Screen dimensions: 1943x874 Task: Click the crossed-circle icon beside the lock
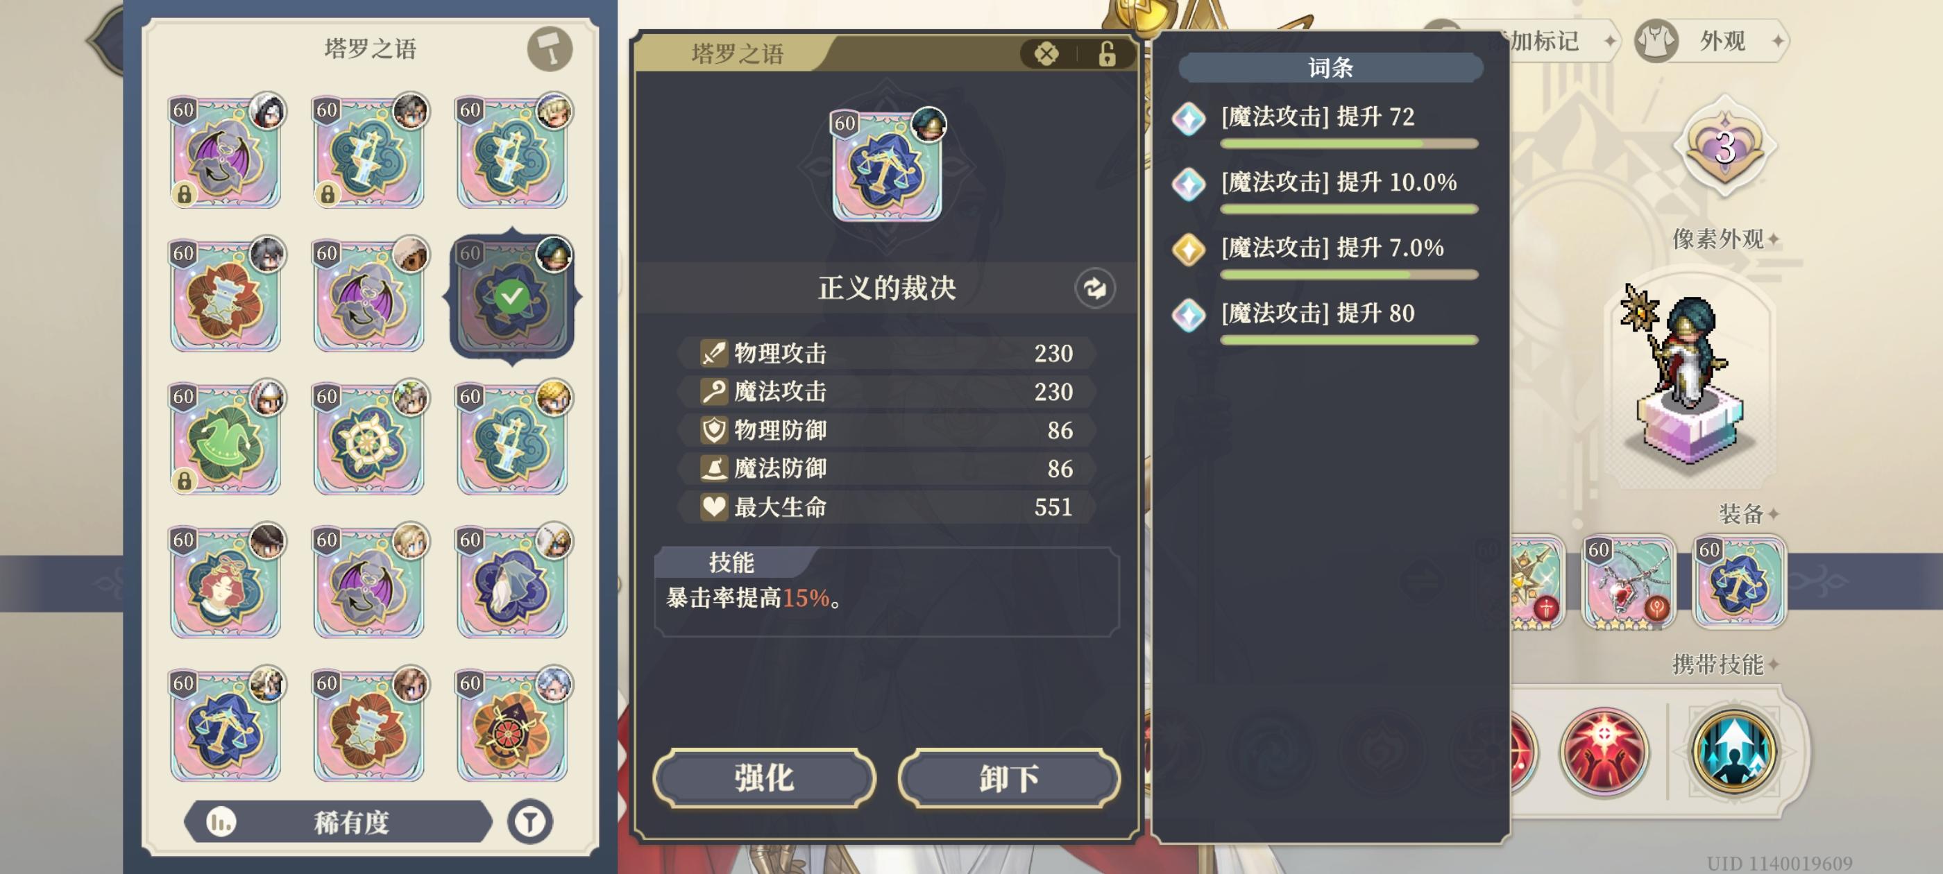click(1046, 54)
